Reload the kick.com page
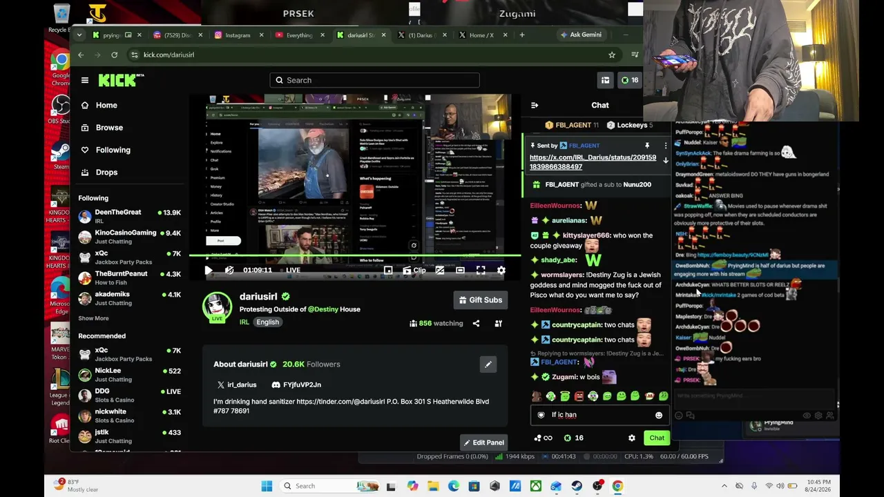The height and width of the screenshot is (497, 884). click(114, 55)
